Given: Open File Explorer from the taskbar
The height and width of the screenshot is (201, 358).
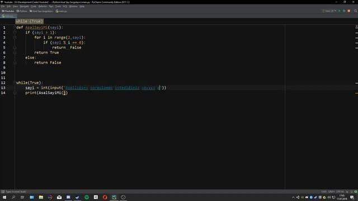Looking at the screenshot, I should 41,197.
